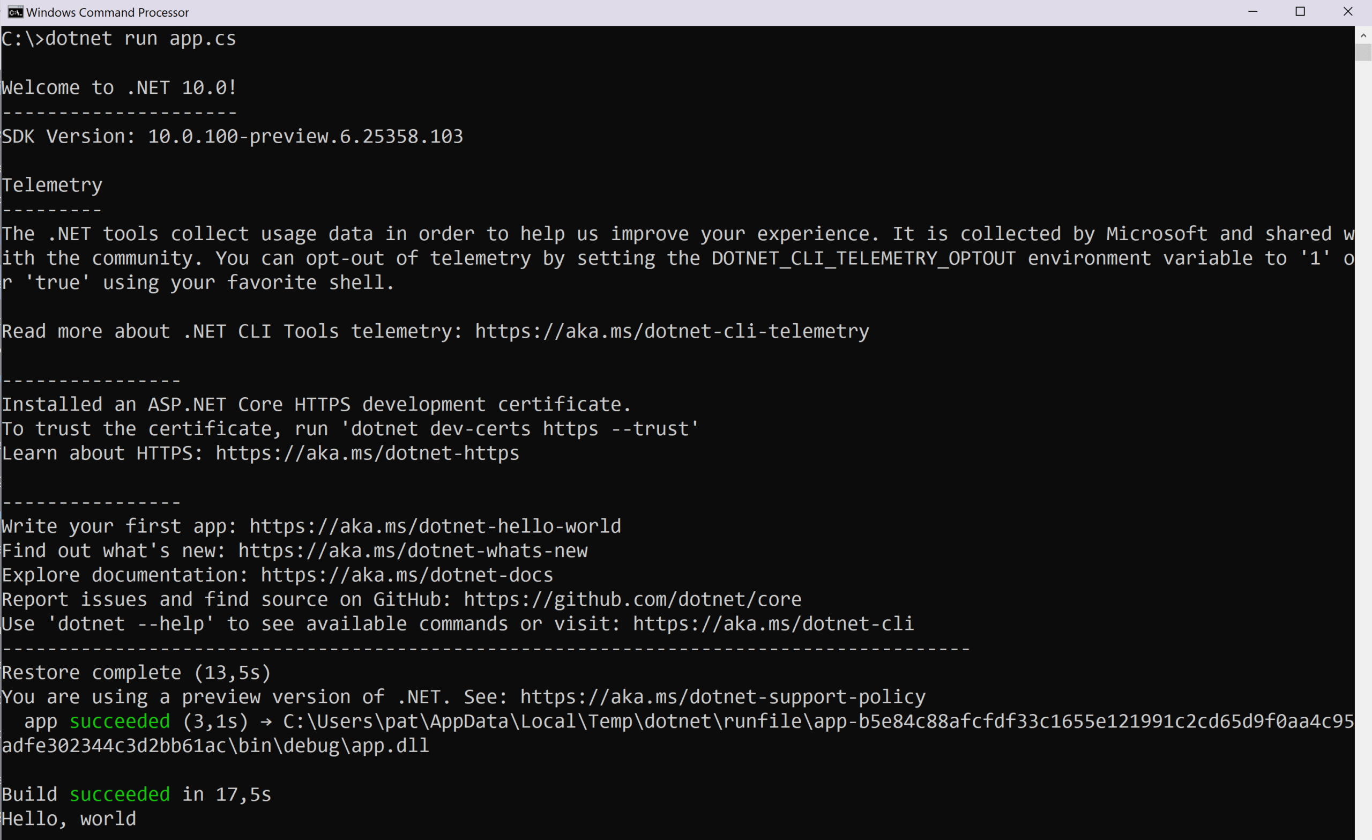Click the green 'succeeded' text after Build
1372x840 pixels.
pos(120,794)
